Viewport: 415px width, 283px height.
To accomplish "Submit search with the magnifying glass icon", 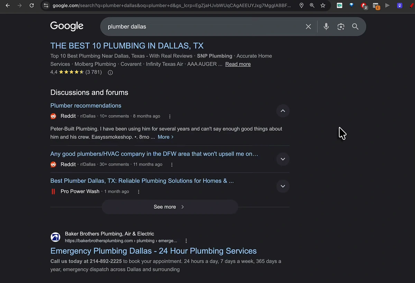I will click(x=355, y=27).
